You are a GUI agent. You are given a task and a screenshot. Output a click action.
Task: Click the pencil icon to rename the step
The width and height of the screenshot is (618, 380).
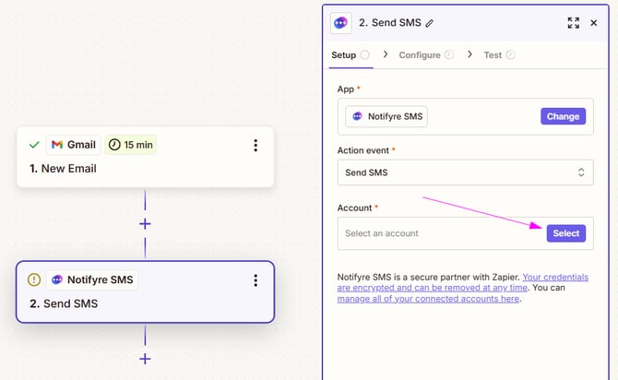click(x=430, y=23)
